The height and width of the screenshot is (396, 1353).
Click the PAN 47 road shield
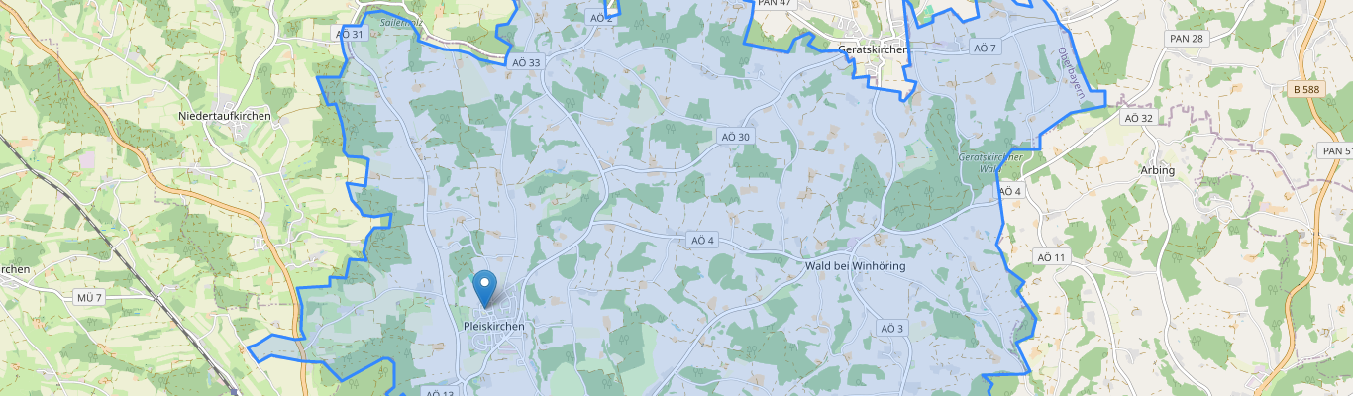(x=774, y=3)
